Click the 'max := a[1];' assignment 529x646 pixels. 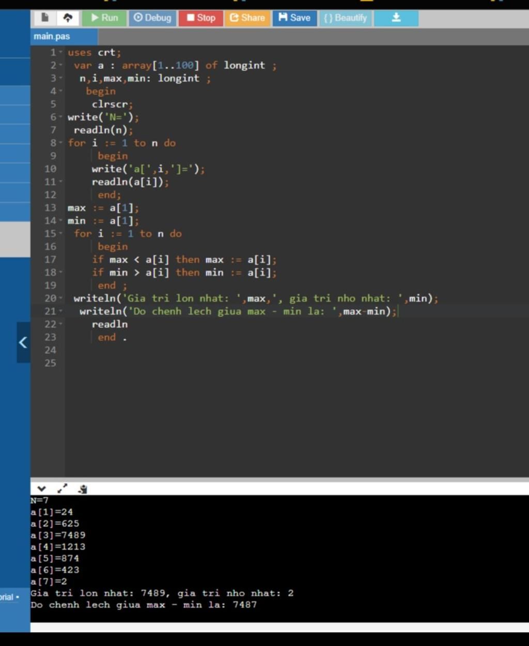point(103,208)
